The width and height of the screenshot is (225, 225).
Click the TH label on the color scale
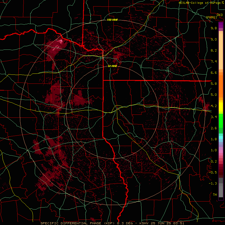point(215,195)
